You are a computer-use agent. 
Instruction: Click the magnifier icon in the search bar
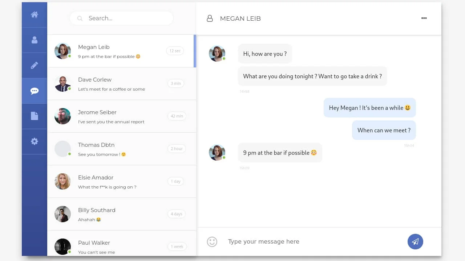[x=80, y=18]
